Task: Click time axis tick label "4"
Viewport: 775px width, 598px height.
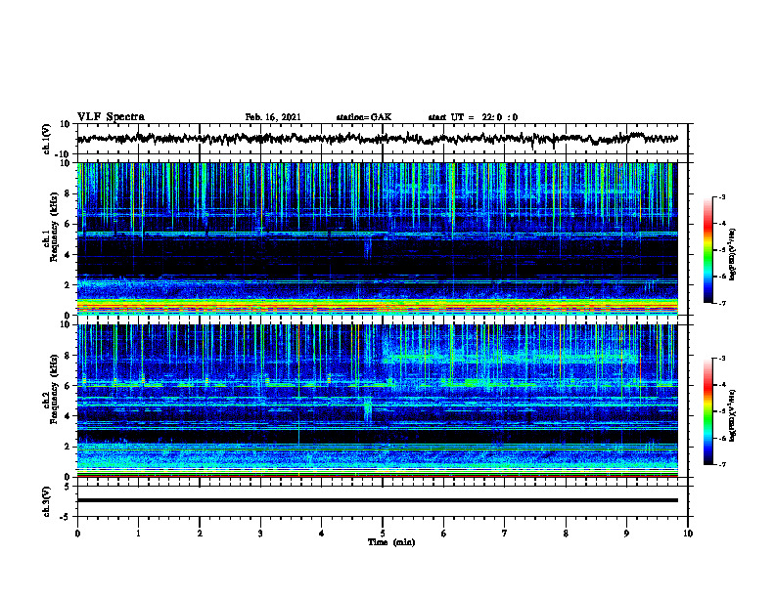Action: click(x=321, y=534)
